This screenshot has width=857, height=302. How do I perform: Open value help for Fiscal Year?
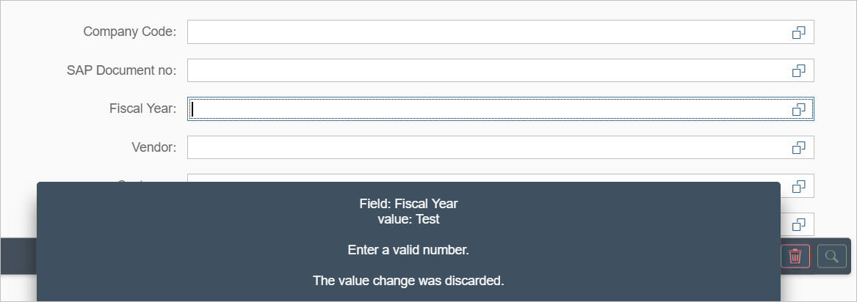pyautogui.click(x=798, y=109)
